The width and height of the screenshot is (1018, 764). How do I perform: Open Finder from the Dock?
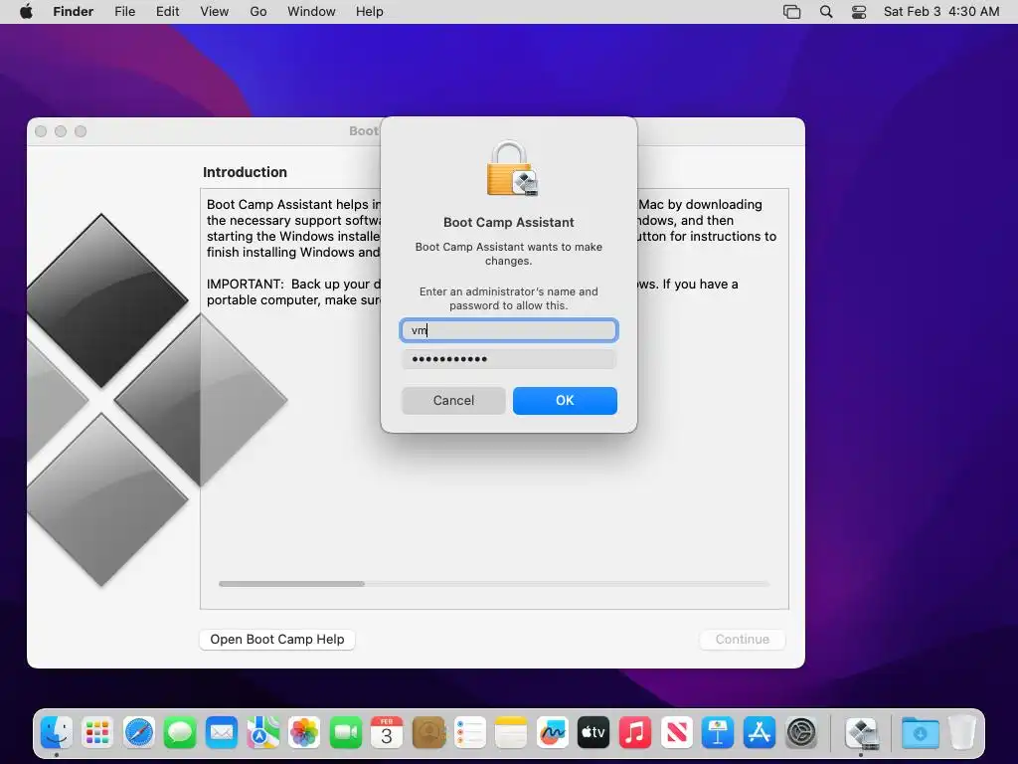57,733
